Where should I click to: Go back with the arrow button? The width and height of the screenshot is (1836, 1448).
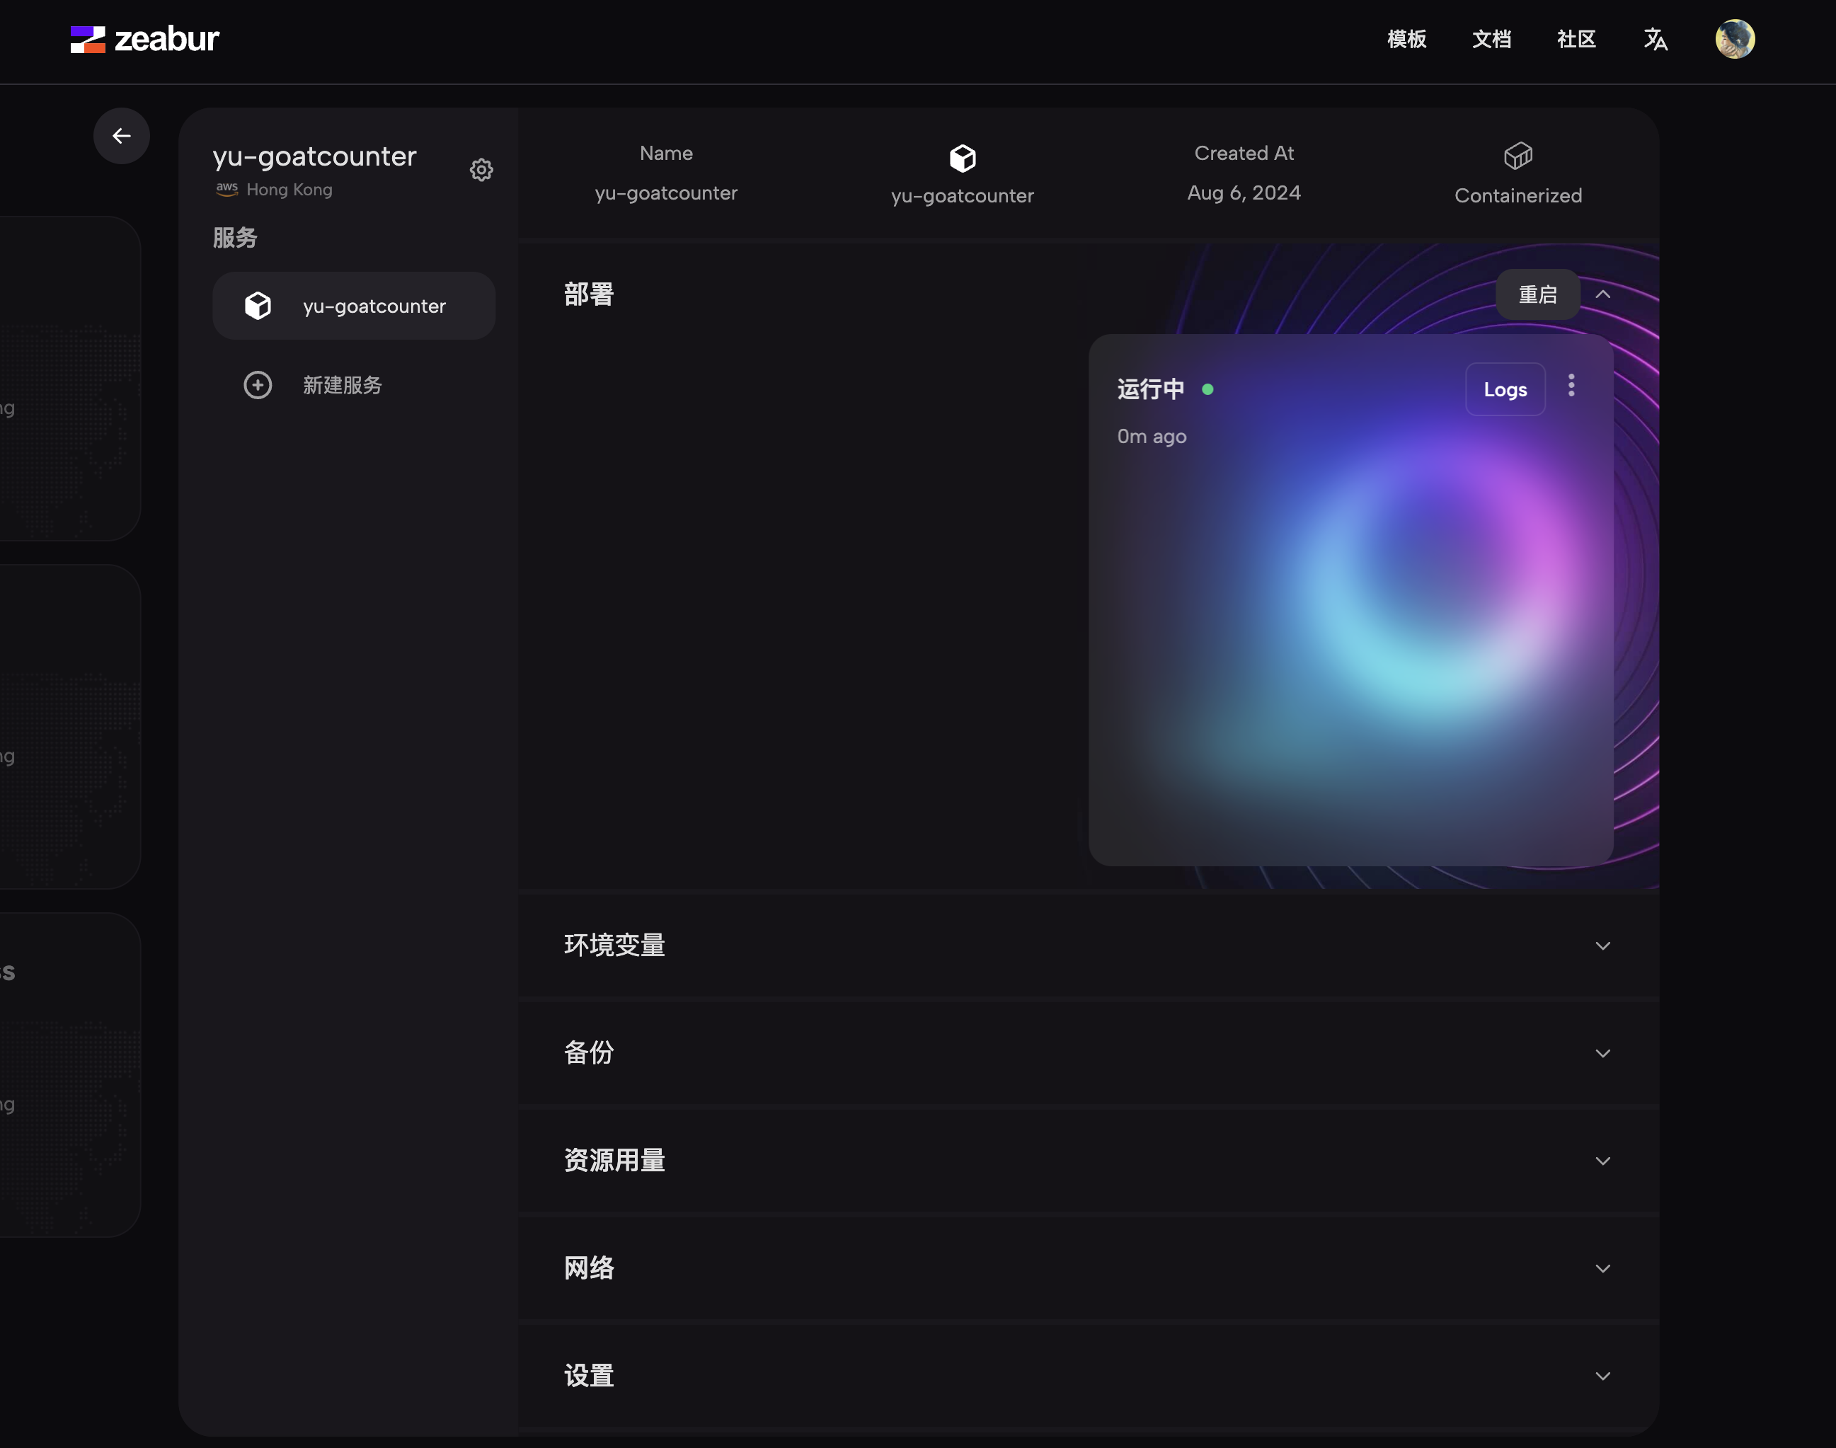tap(121, 136)
